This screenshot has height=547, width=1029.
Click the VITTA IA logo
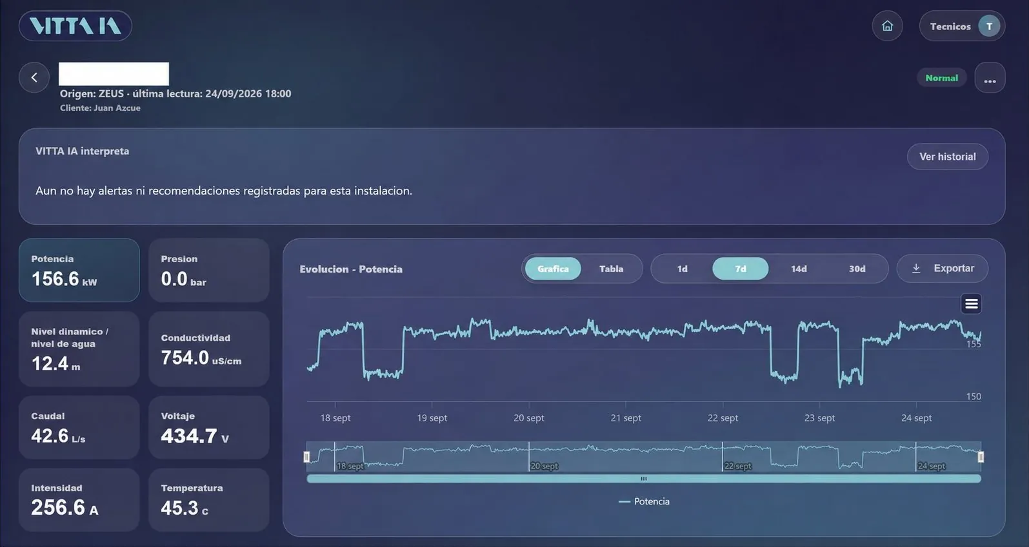pos(75,26)
